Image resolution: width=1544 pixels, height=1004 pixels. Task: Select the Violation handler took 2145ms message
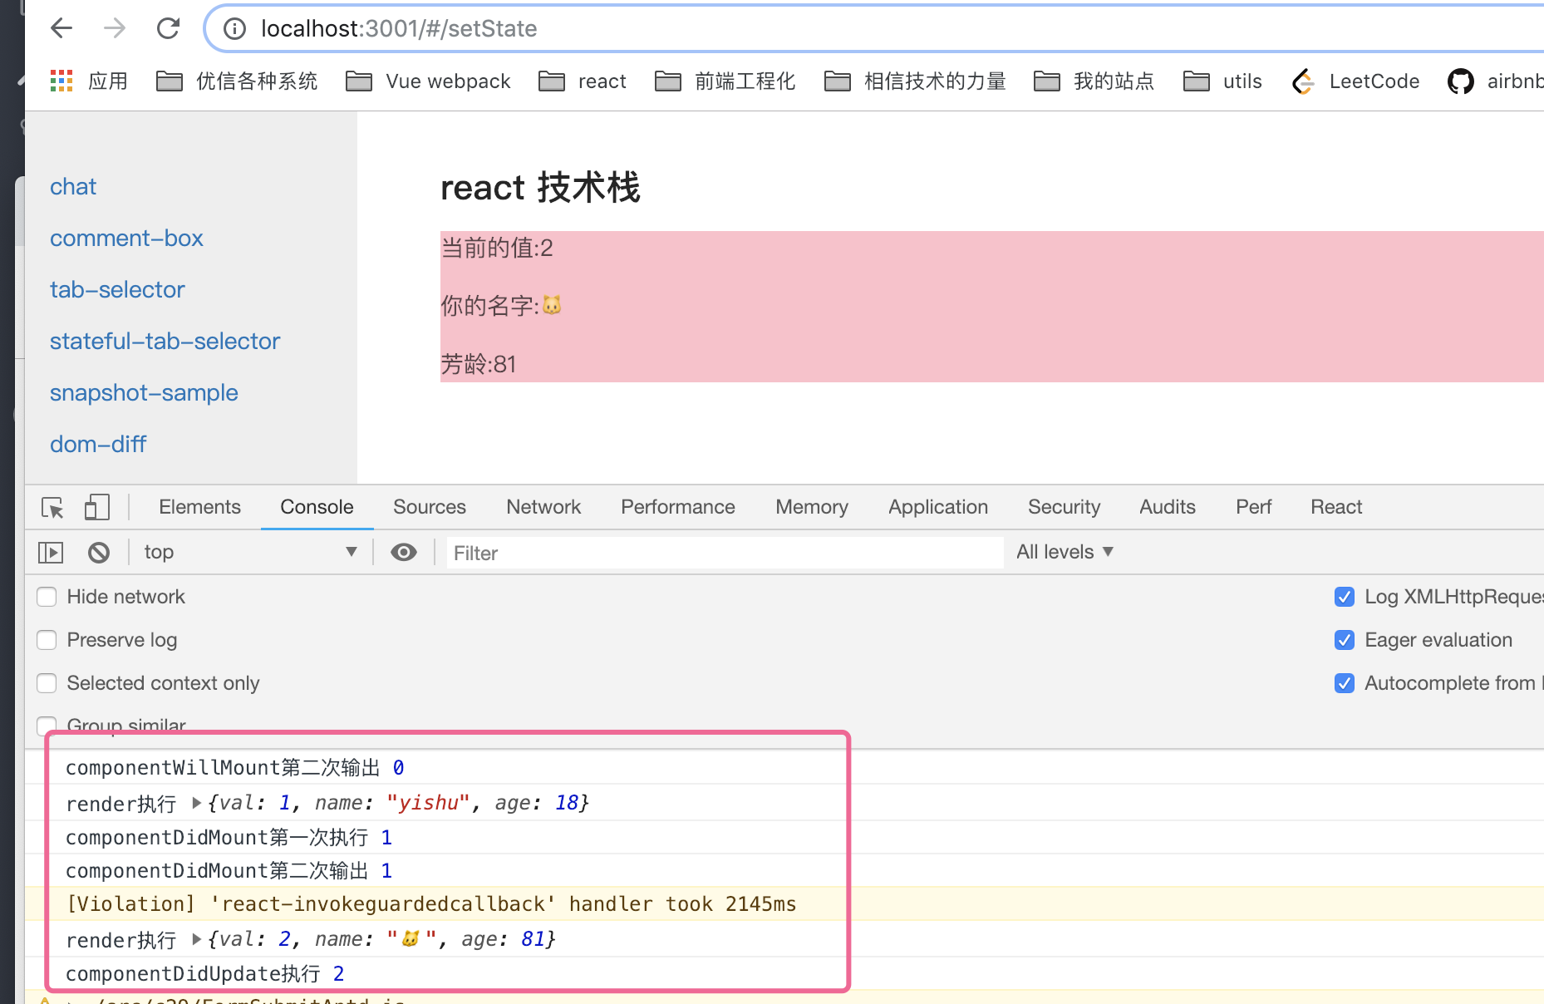click(431, 903)
